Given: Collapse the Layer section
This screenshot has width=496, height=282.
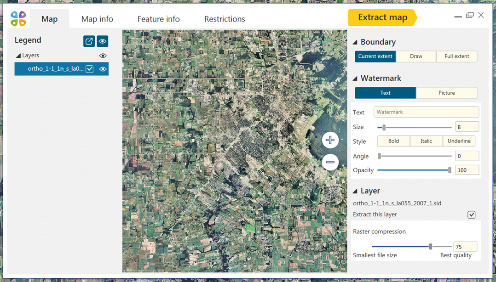Looking at the screenshot, I should click(355, 191).
